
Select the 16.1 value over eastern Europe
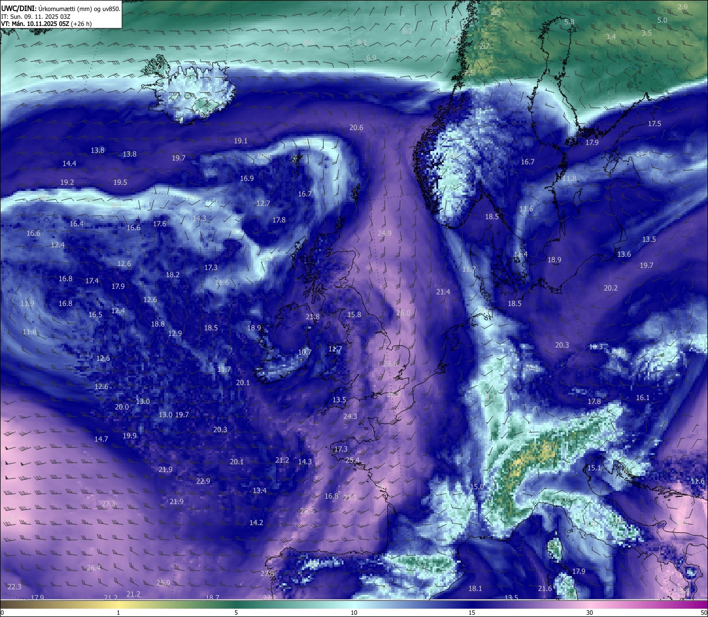(x=643, y=397)
